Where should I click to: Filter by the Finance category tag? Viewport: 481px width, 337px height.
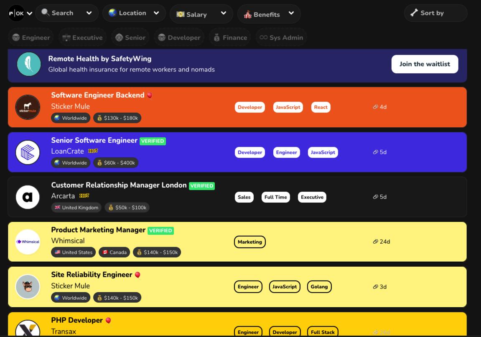(230, 38)
